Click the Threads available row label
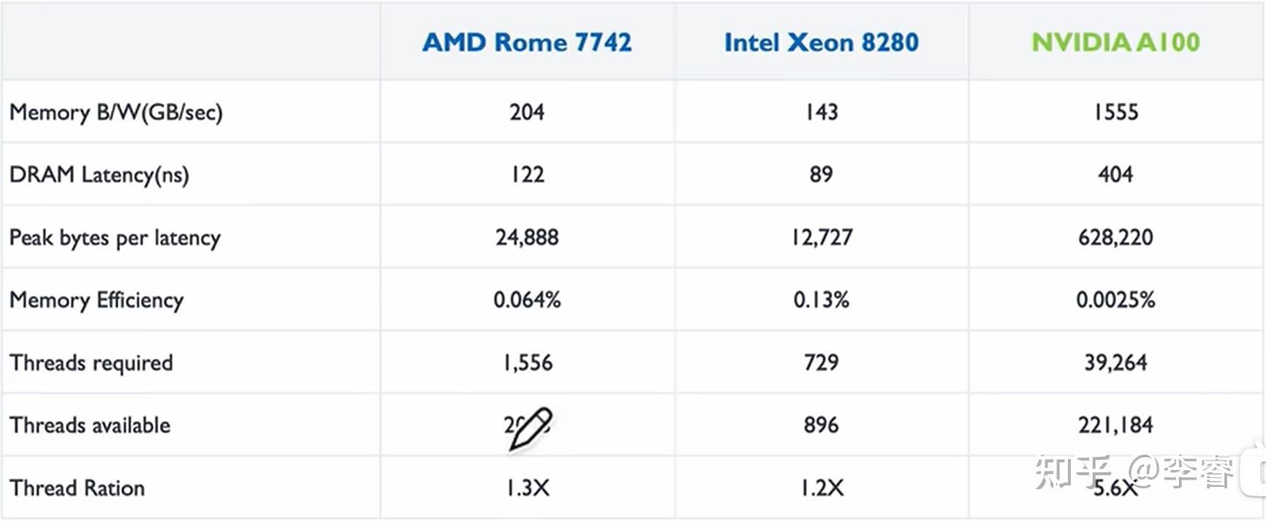 90,425
